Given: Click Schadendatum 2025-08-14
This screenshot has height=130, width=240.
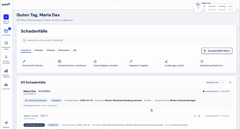Looking at the screenshot, I should [x=83, y=125].
